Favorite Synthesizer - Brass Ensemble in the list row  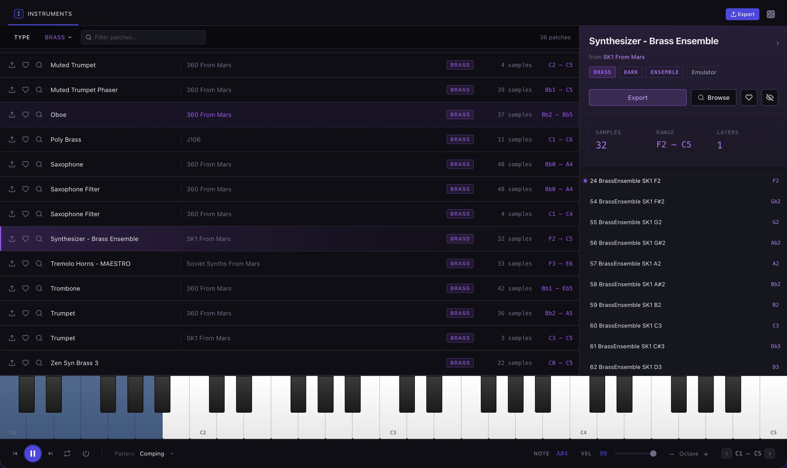click(26, 239)
